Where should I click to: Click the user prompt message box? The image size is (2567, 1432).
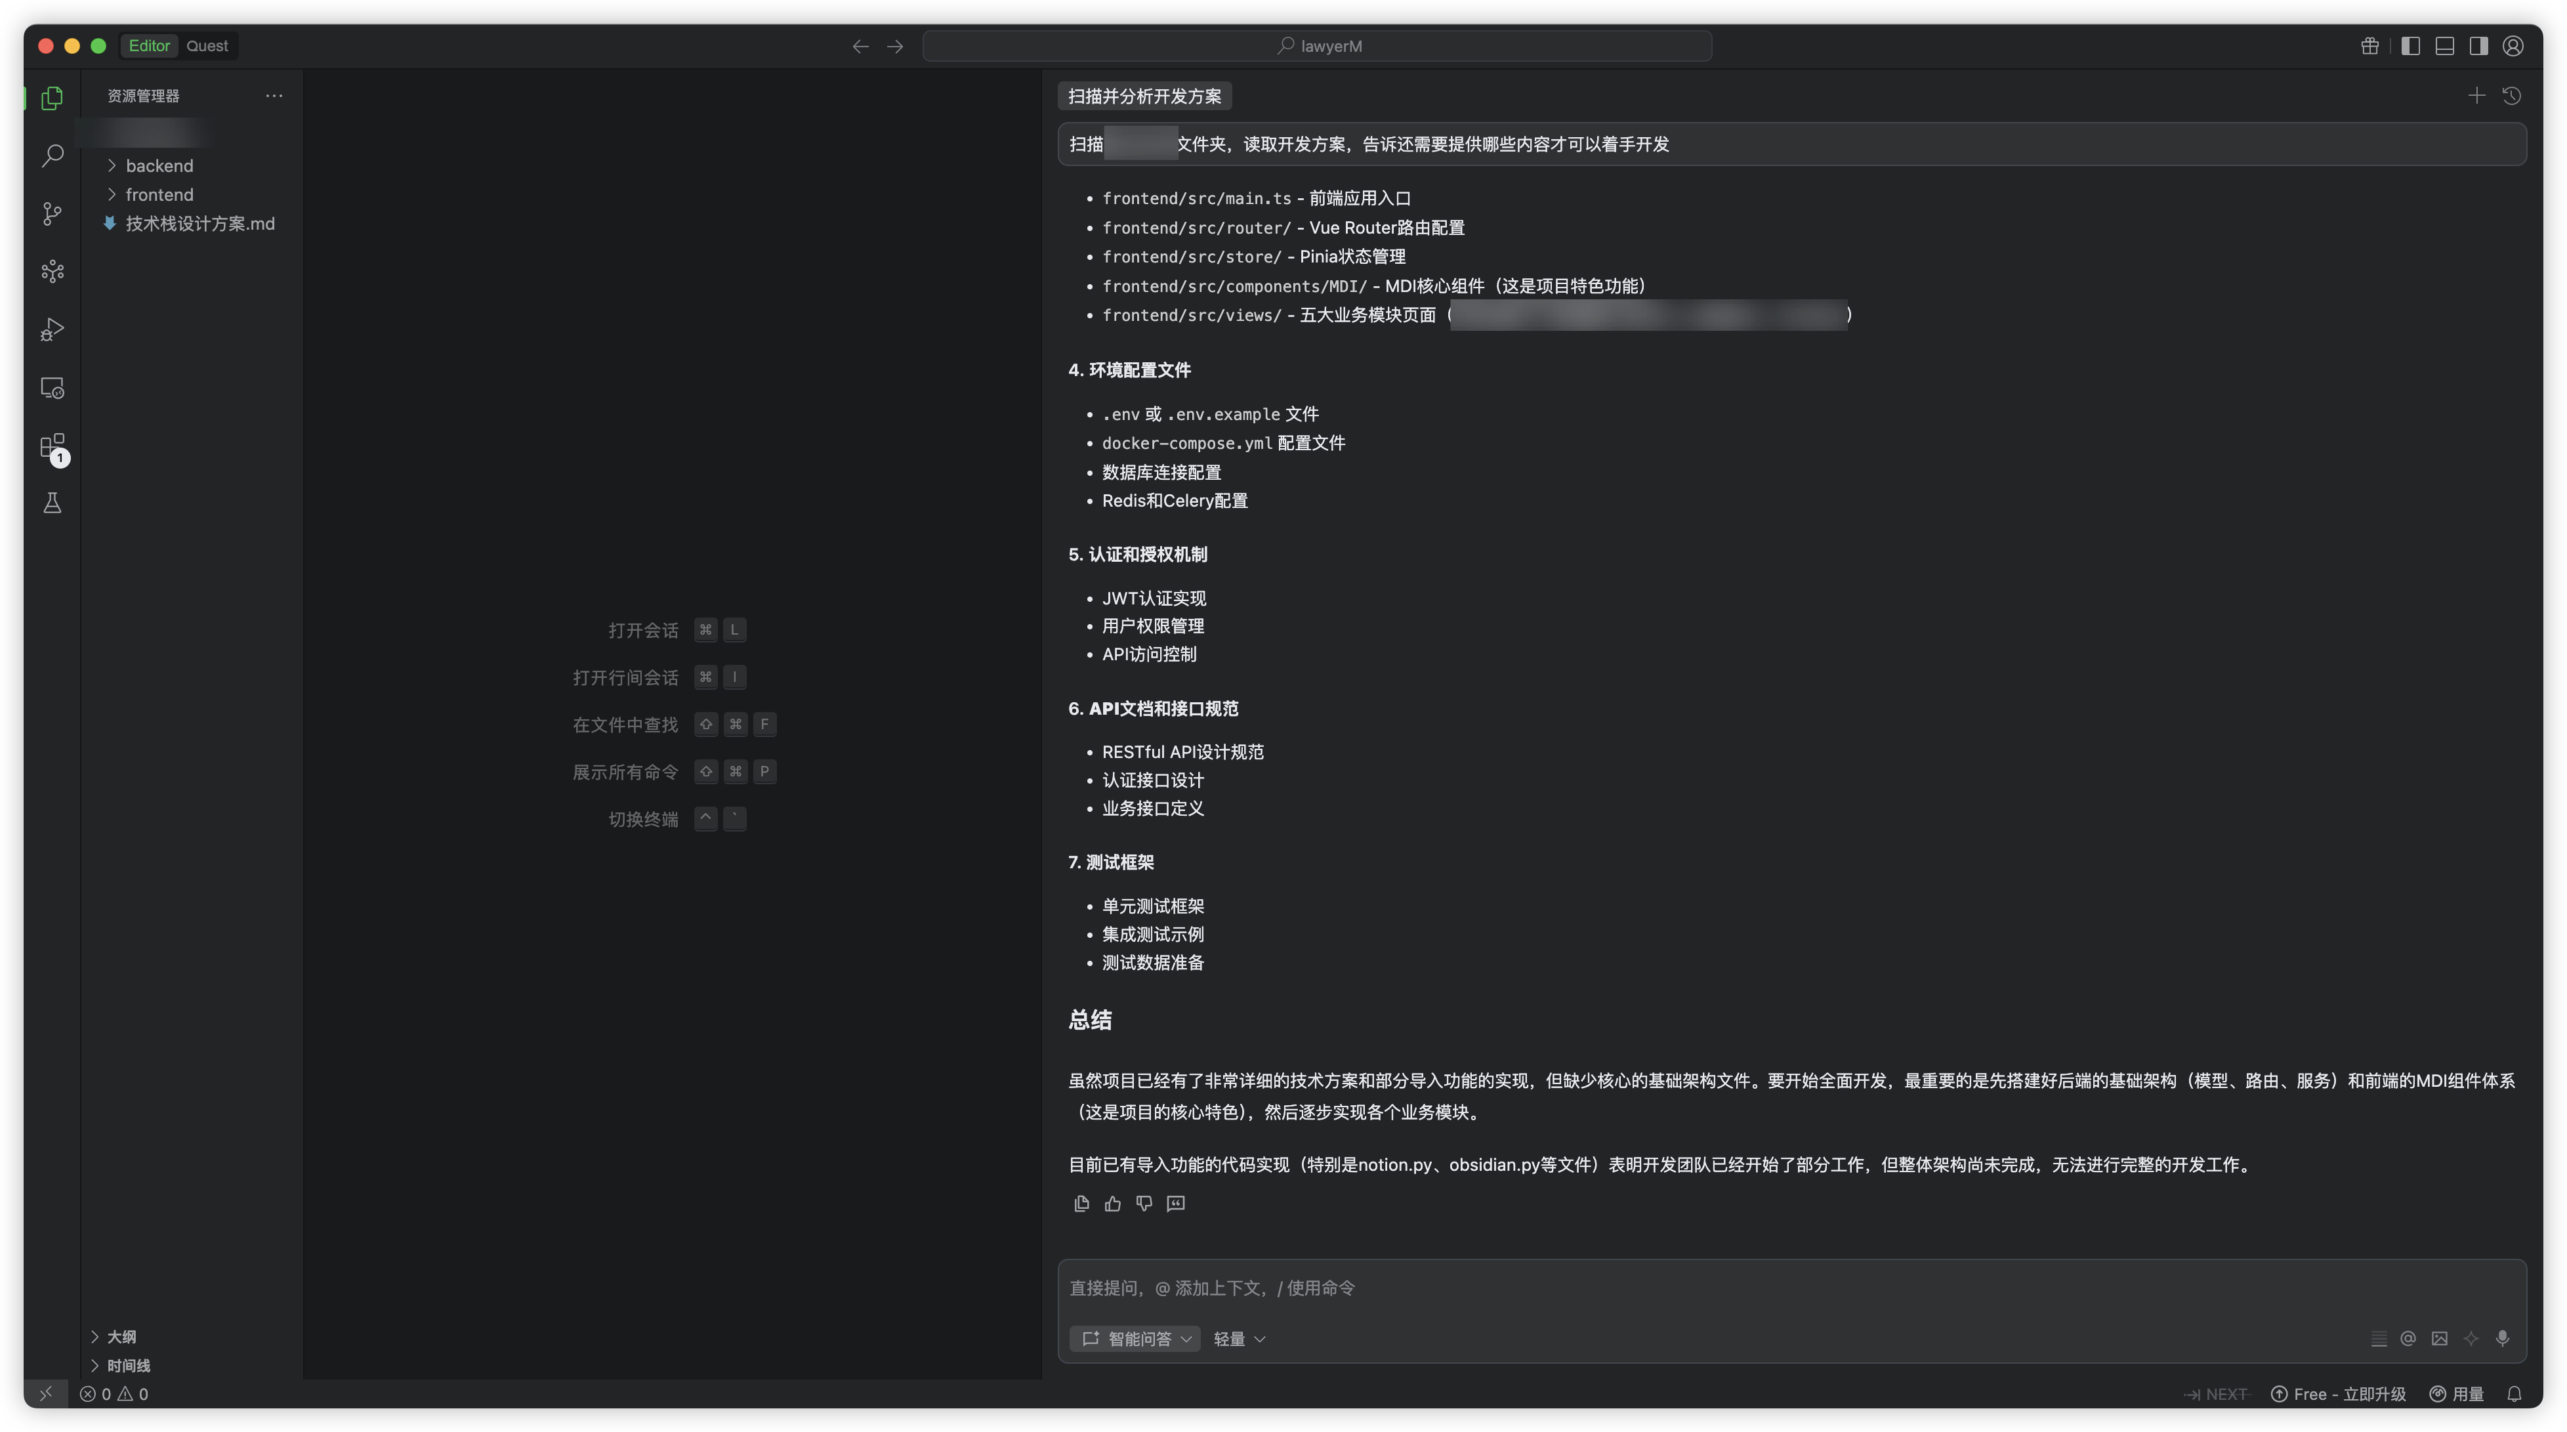[1791, 144]
